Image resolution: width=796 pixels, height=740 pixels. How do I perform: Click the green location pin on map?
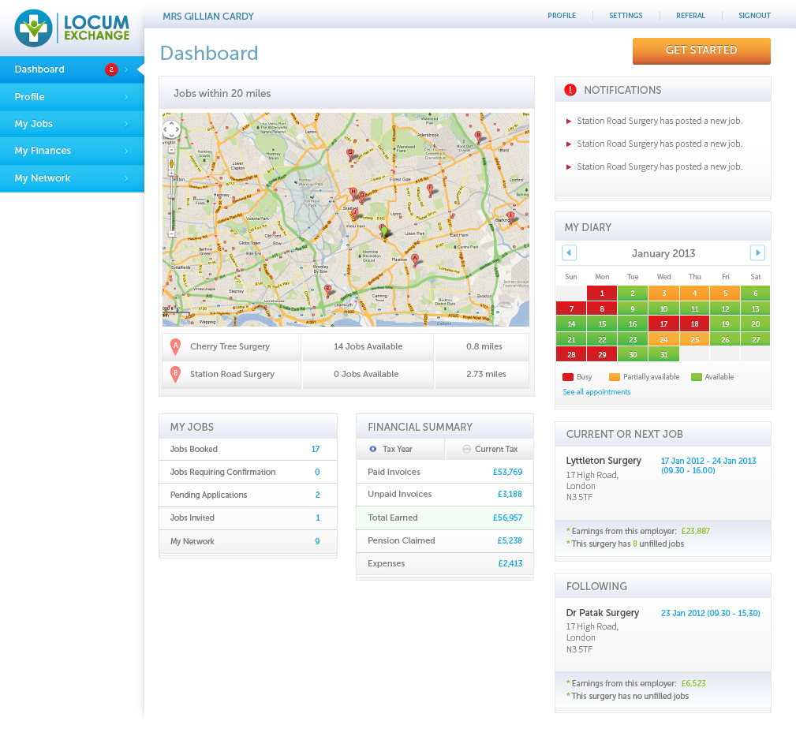(385, 234)
